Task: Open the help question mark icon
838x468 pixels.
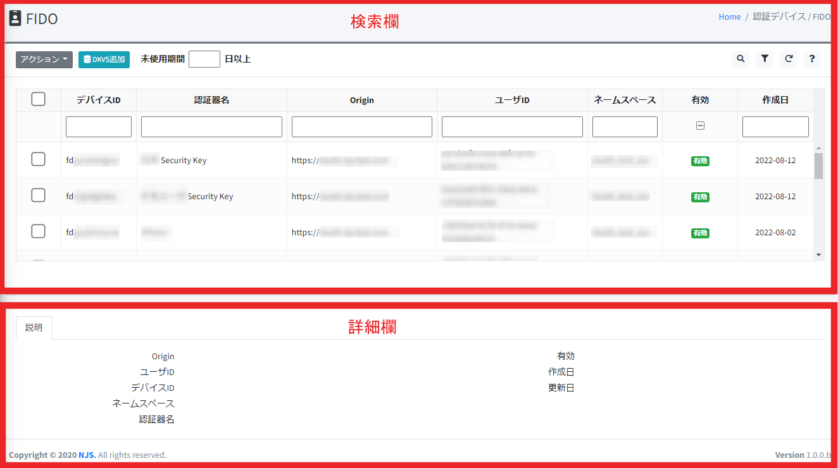Action: click(x=813, y=59)
